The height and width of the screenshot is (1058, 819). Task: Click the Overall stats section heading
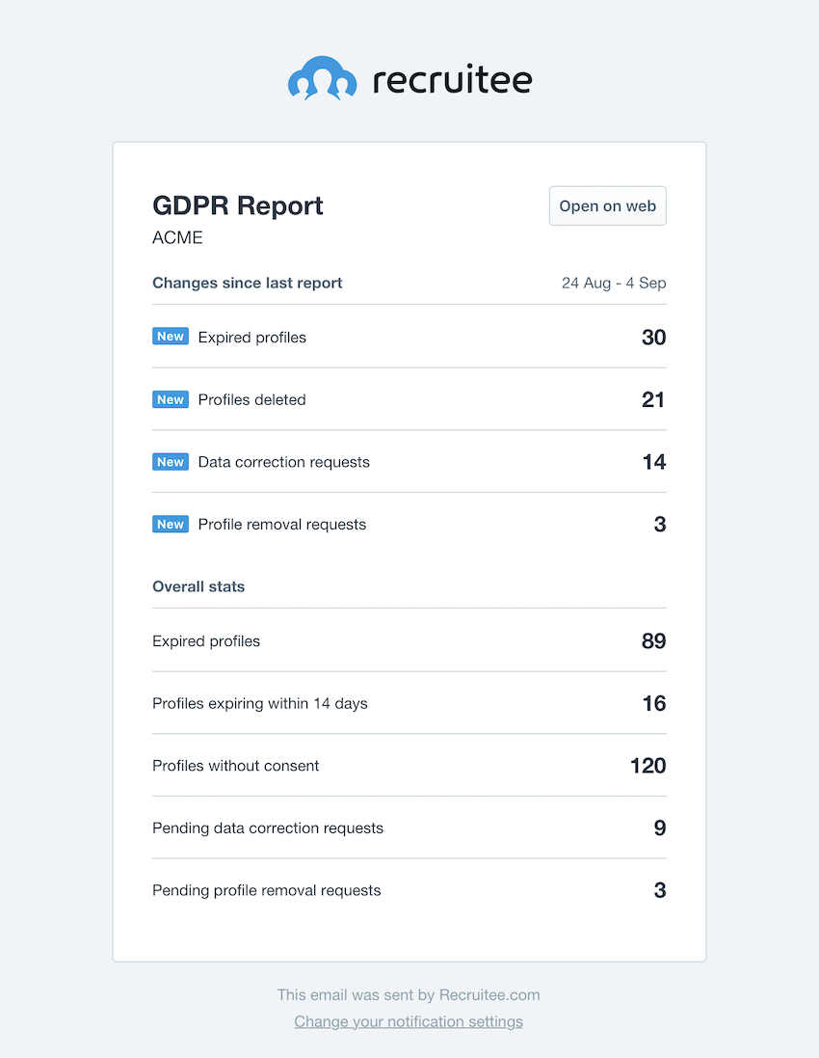(198, 586)
